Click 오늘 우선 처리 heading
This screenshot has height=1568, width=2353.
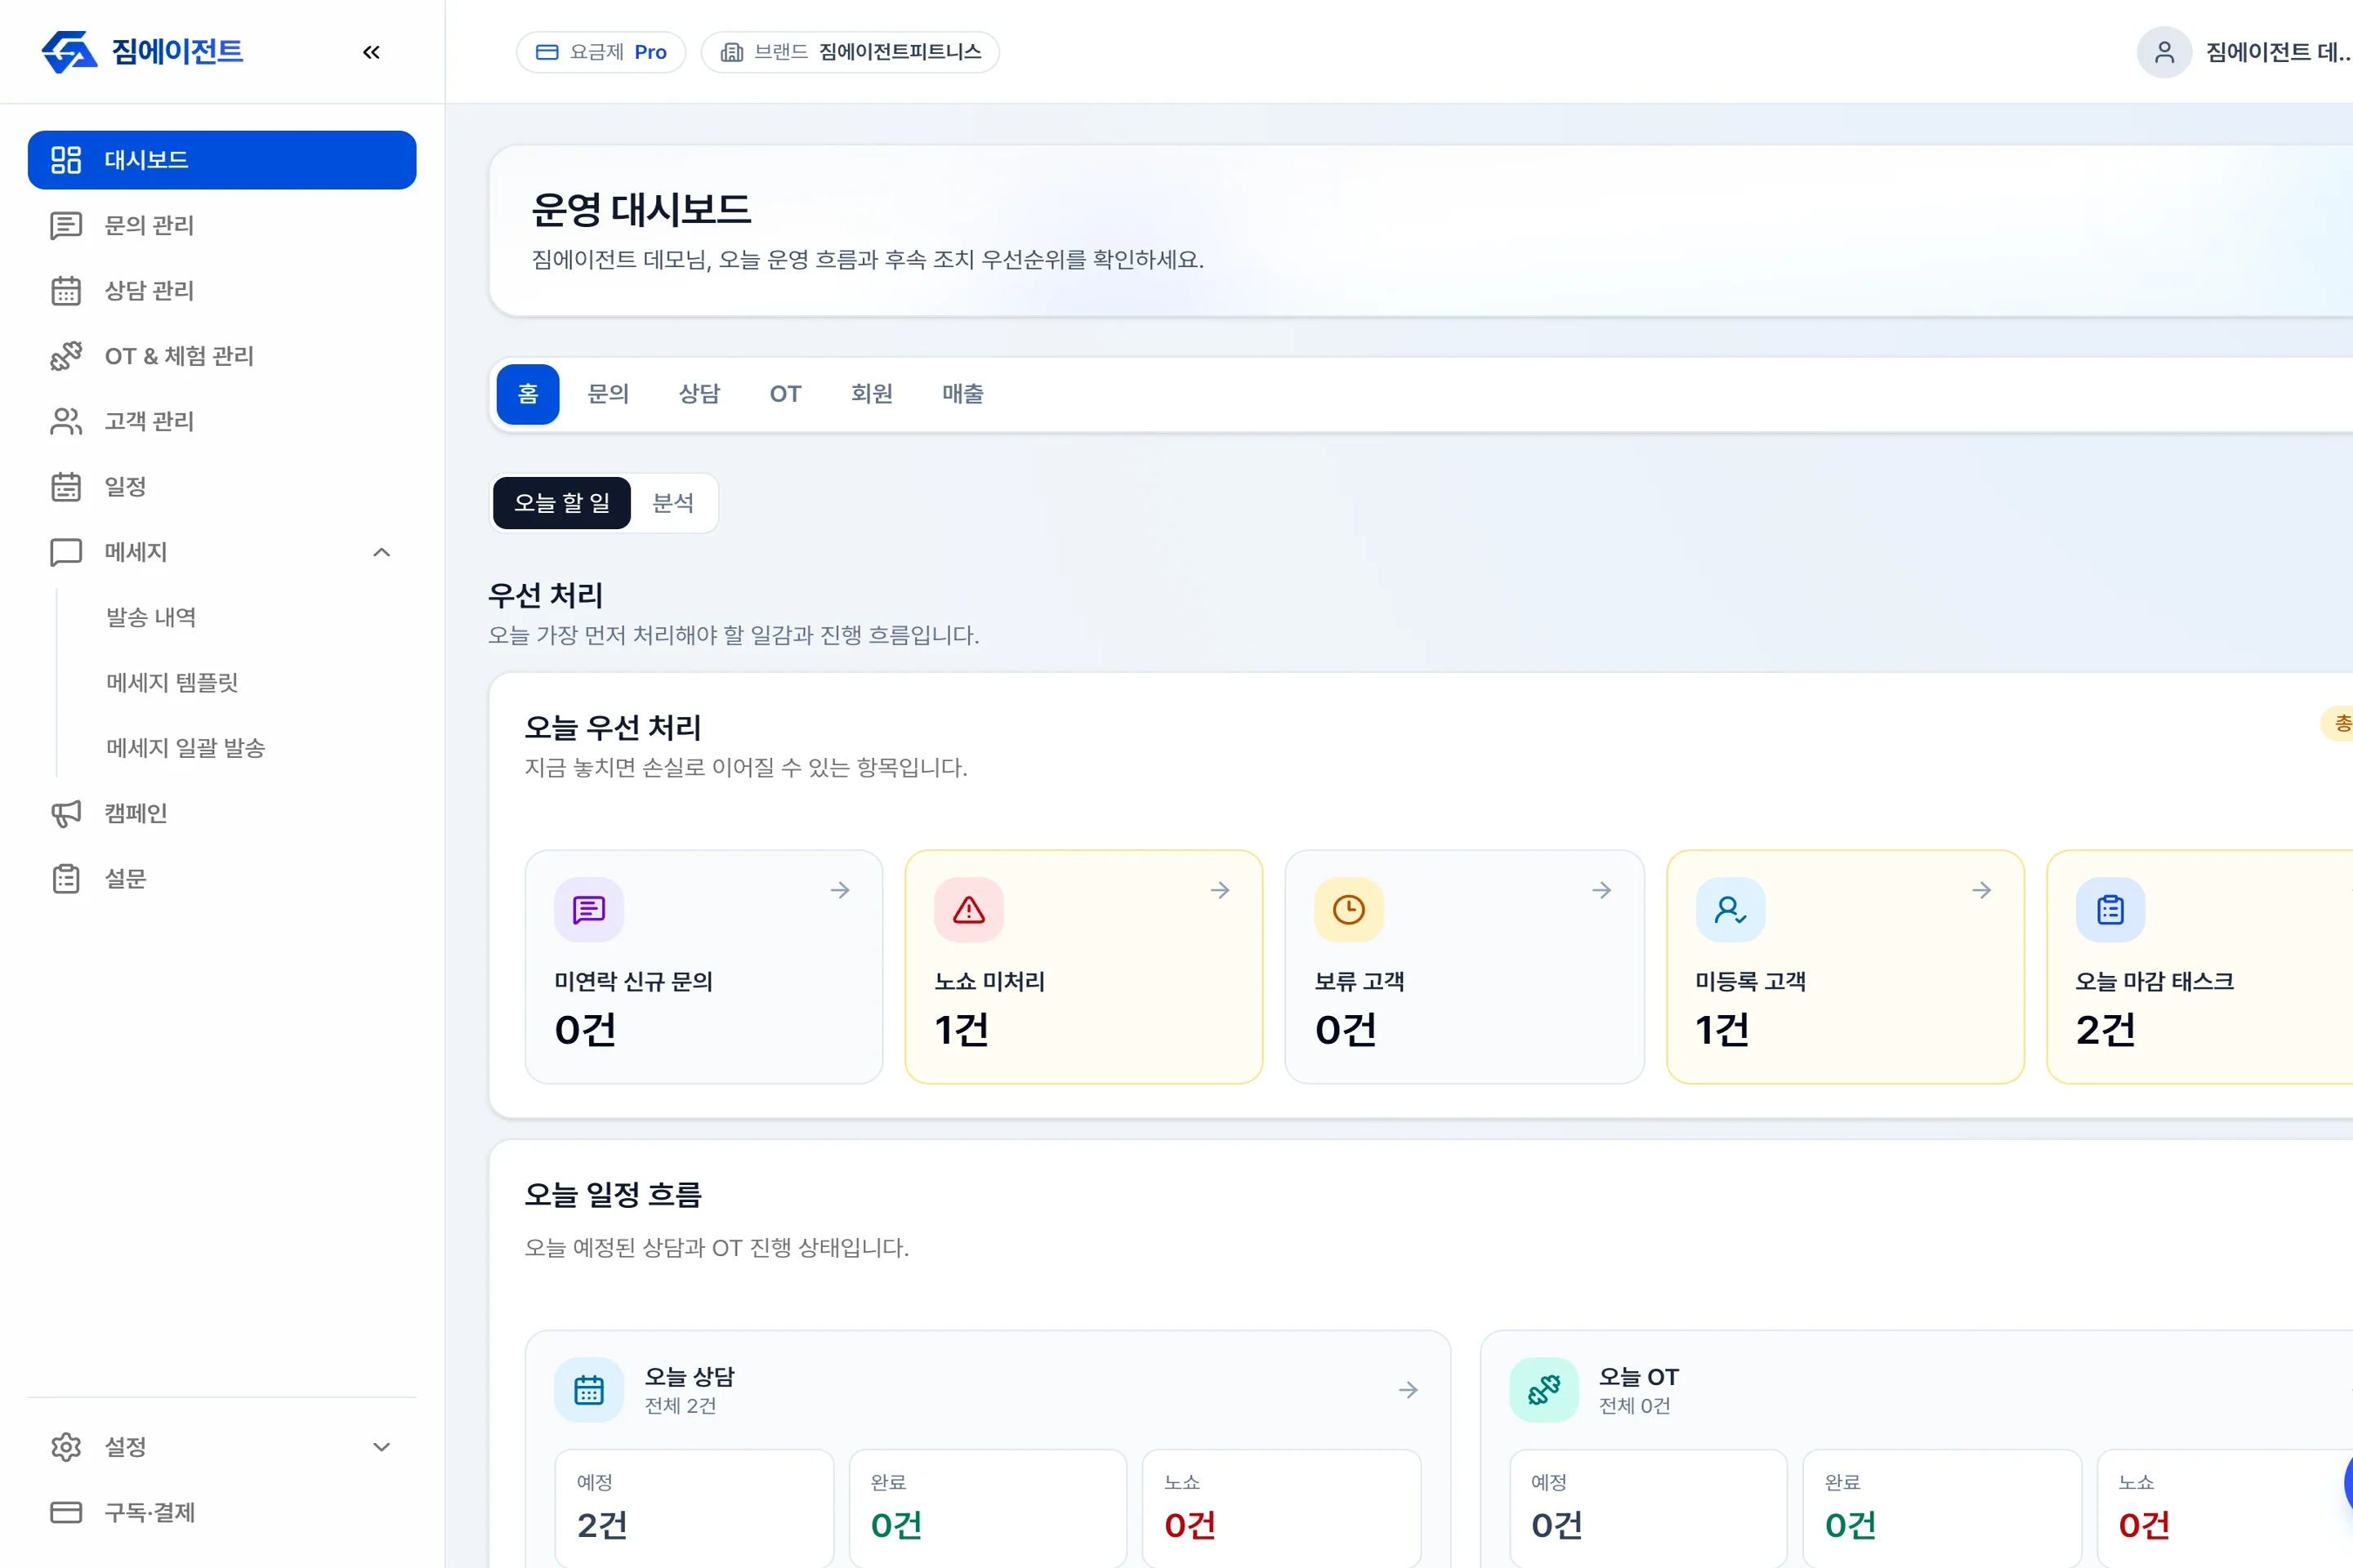614,727
